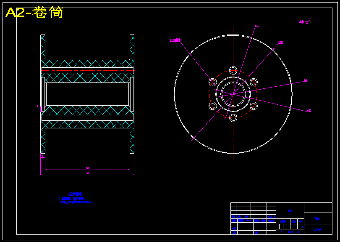Pick the bottom bolt hole circle

pyautogui.click(x=233, y=118)
